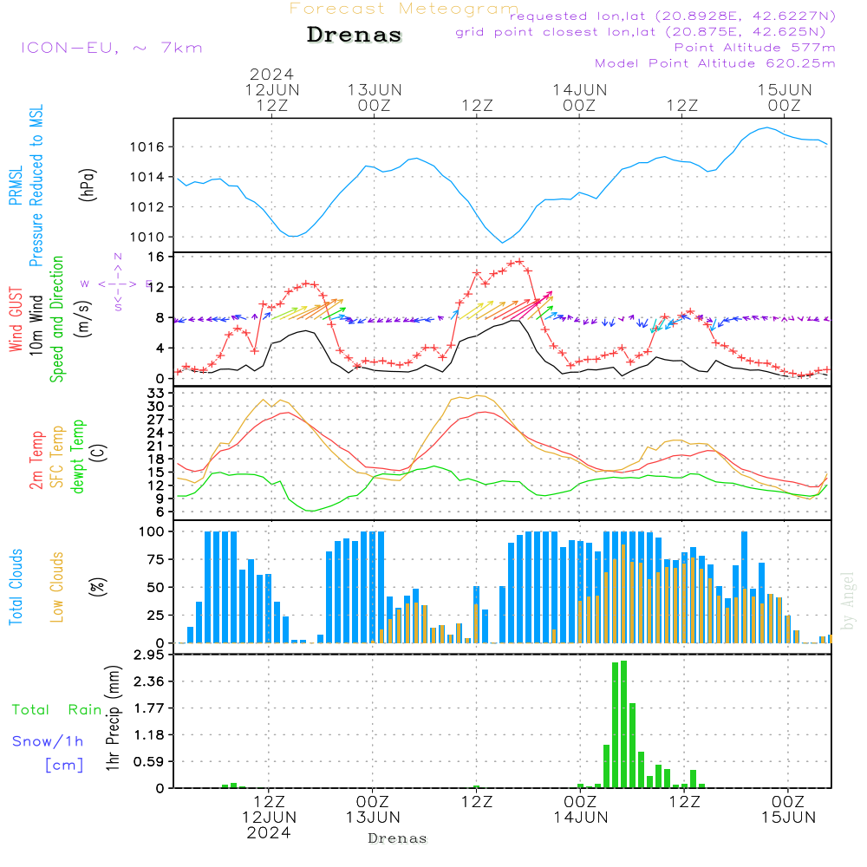867x867 pixels.
Task: Select the blue 'Snow/1h' legend label
Action: pyautogui.click(x=48, y=741)
